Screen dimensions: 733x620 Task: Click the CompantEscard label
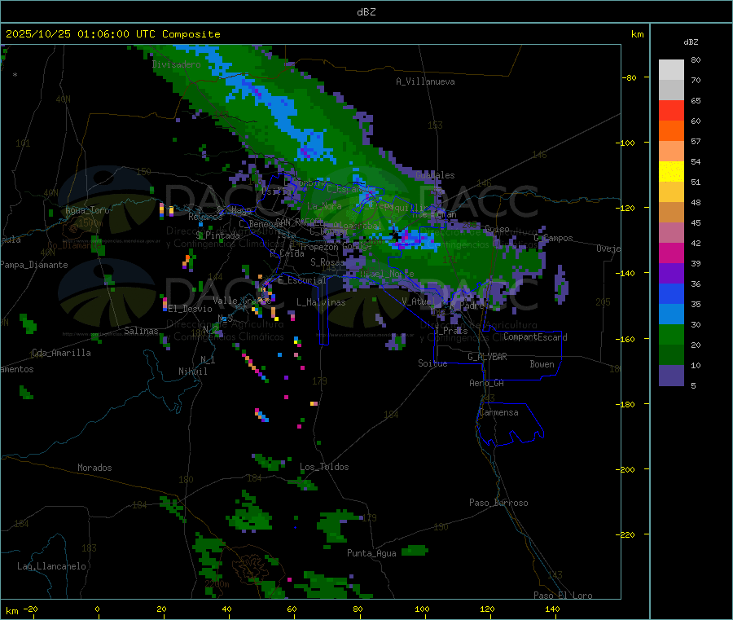(x=535, y=337)
